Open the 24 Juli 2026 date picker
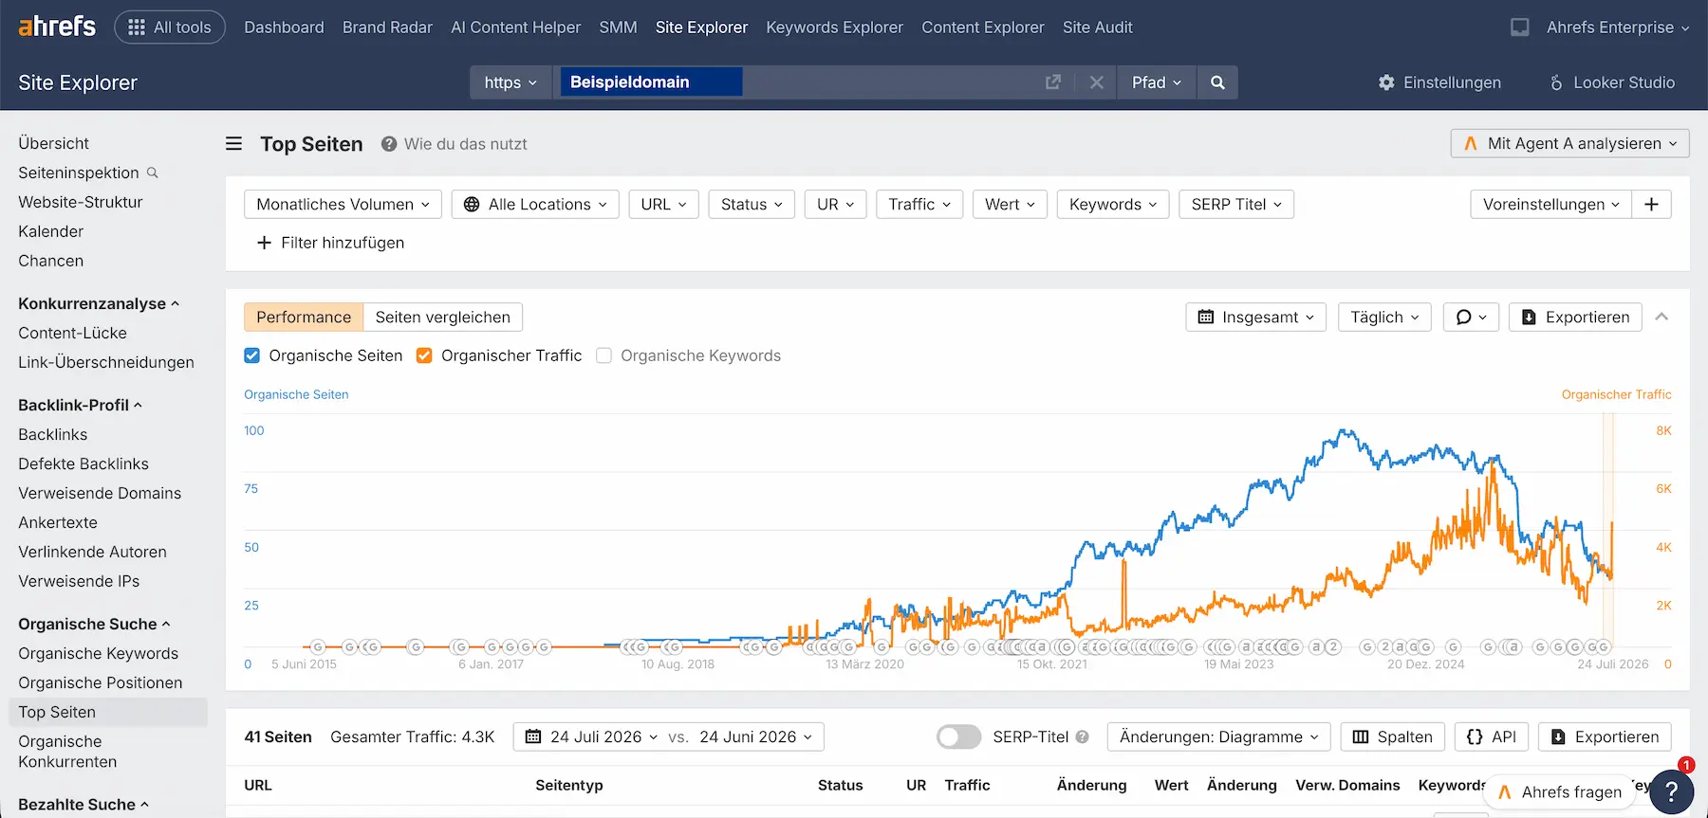Screen dimensions: 1708x818 592,737
